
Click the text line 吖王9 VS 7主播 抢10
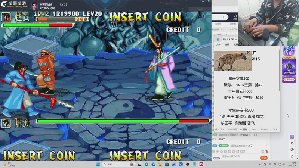point(244,97)
